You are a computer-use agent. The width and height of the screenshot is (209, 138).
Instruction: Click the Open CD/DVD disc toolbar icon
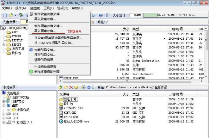21,15
